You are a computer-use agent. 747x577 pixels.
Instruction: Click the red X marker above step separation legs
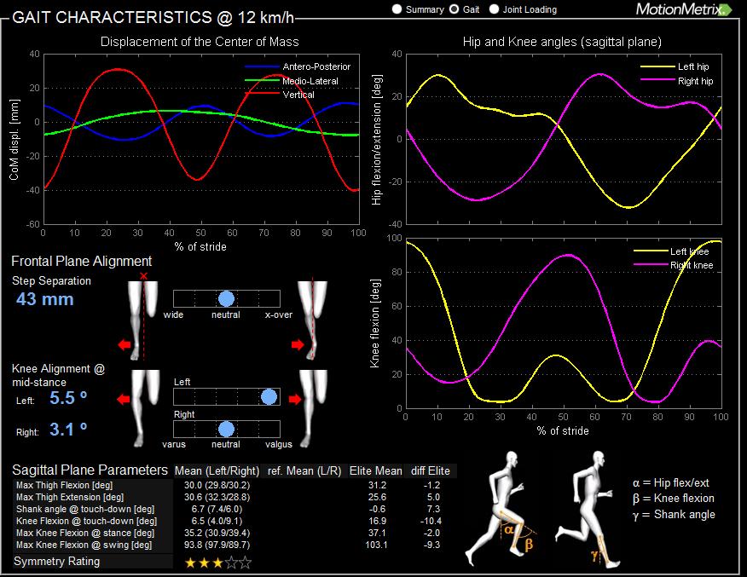point(142,276)
